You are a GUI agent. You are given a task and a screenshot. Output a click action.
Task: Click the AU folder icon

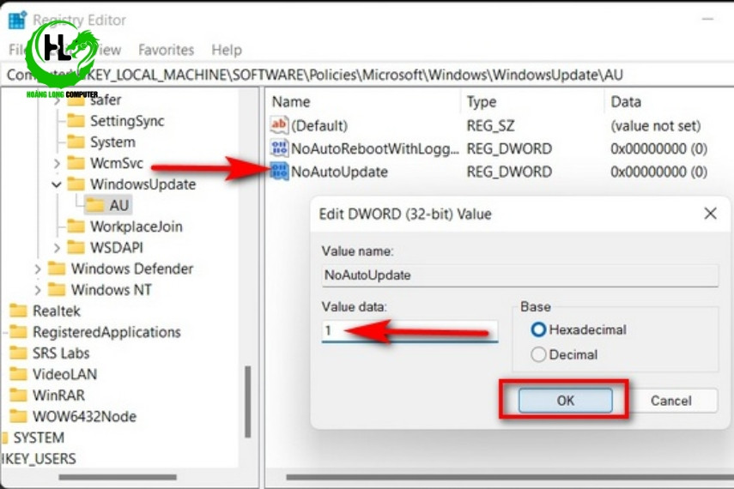[95, 205]
